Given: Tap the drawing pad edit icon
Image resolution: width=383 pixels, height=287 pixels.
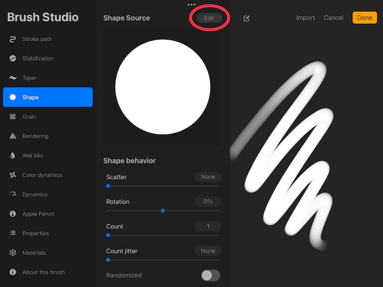Looking at the screenshot, I should pyautogui.click(x=247, y=18).
